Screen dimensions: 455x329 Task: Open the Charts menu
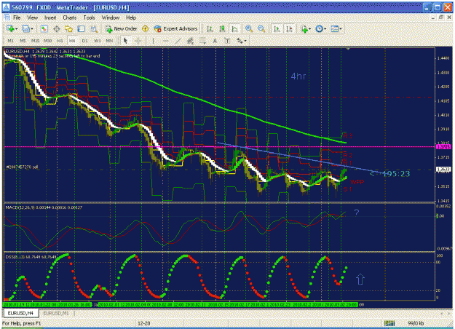[x=70, y=17]
